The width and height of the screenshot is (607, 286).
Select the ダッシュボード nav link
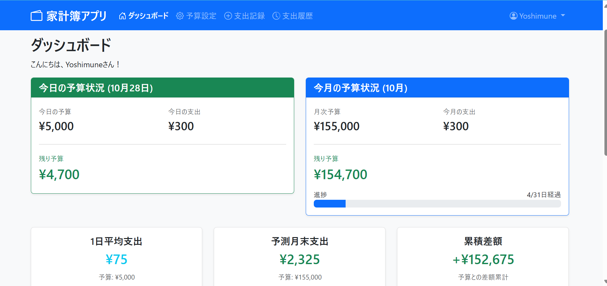click(143, 16)
